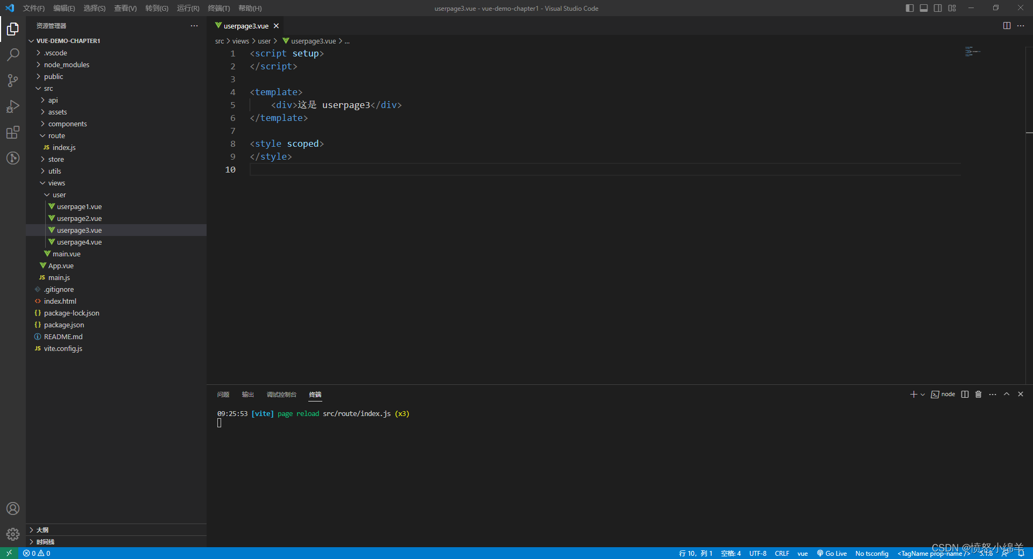Expand the .vscode folder
Image resolution: width=1033 pixels, height=559 pixels.
(116, 53)
